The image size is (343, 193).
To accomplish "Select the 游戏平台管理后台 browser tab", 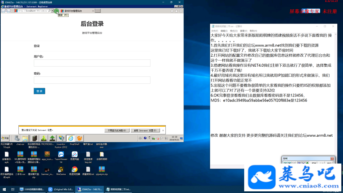I will 77,11.
